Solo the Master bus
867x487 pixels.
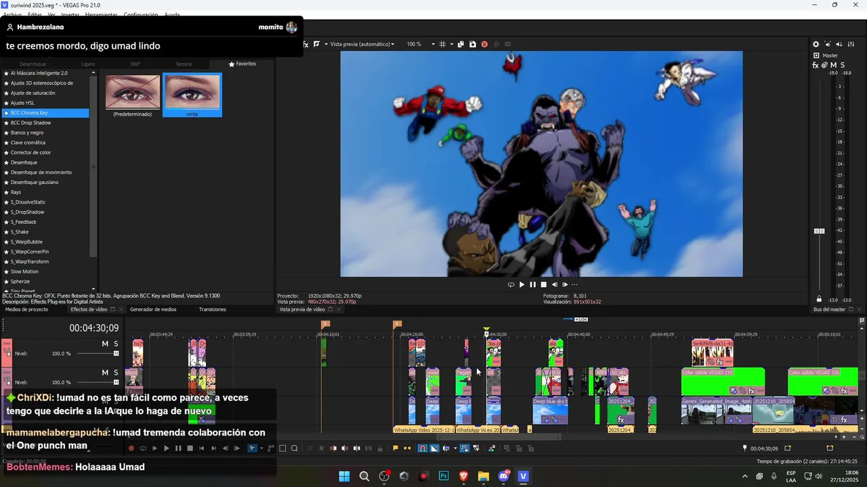click(843, 65)
